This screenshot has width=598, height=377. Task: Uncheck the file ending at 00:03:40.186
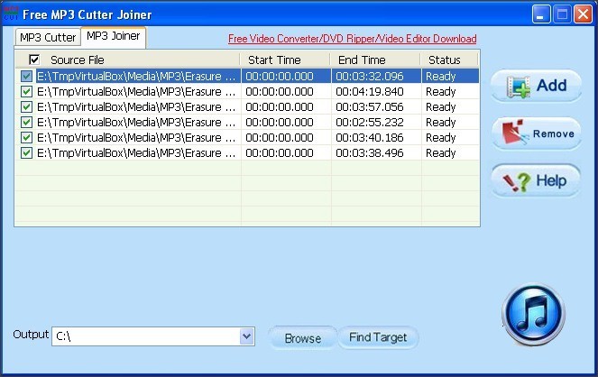[x=26, y=137]
